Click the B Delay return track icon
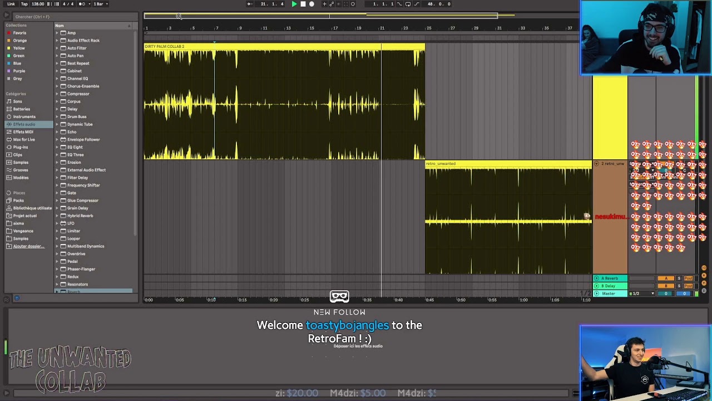 596,286
